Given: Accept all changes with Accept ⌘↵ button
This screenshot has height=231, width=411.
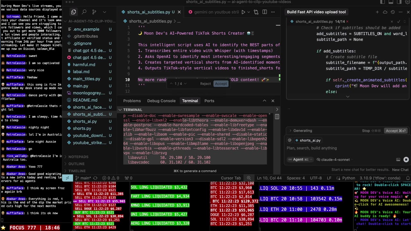Looking at the screenshot, I should (396, 131).
